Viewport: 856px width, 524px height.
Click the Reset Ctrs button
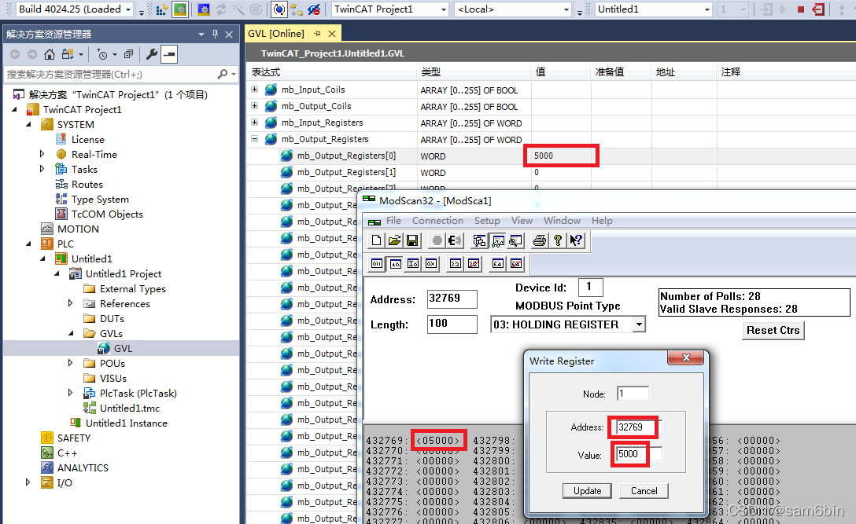tap(773, 331)
